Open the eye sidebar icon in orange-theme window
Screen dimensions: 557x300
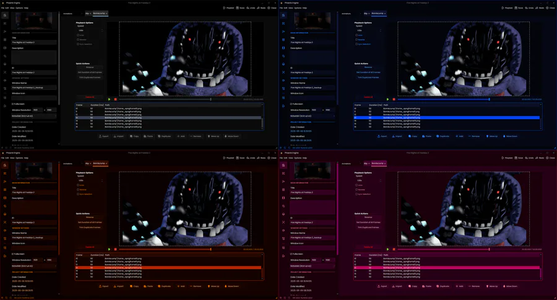point(5,230)
